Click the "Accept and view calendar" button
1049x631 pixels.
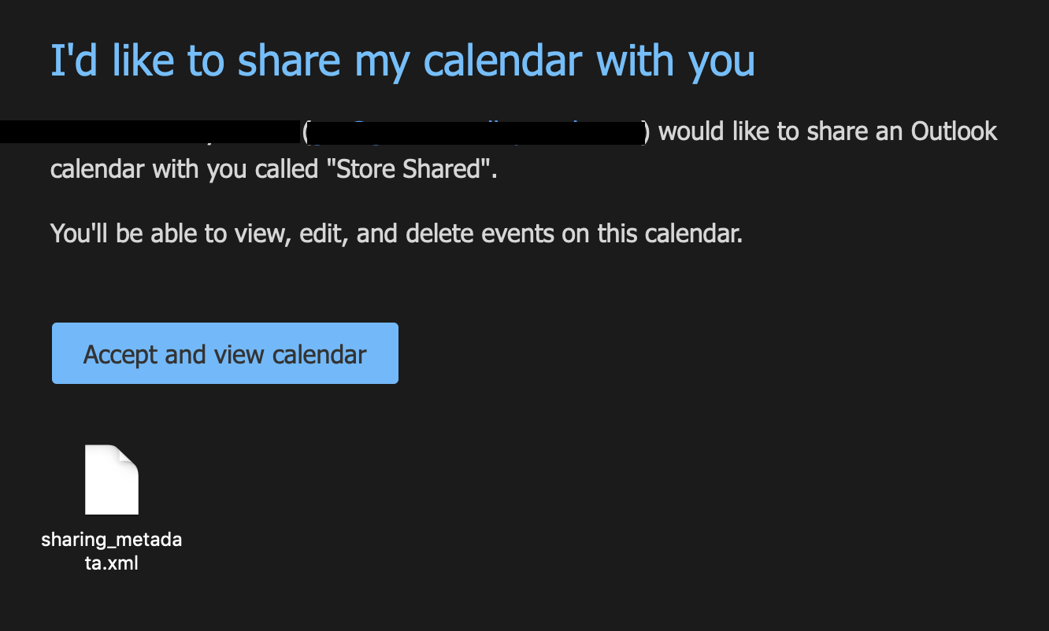coord(224,354)
